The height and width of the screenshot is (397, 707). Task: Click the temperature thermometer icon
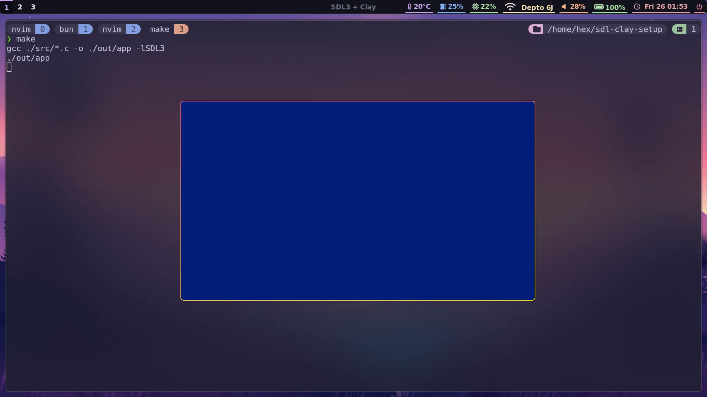409,7
